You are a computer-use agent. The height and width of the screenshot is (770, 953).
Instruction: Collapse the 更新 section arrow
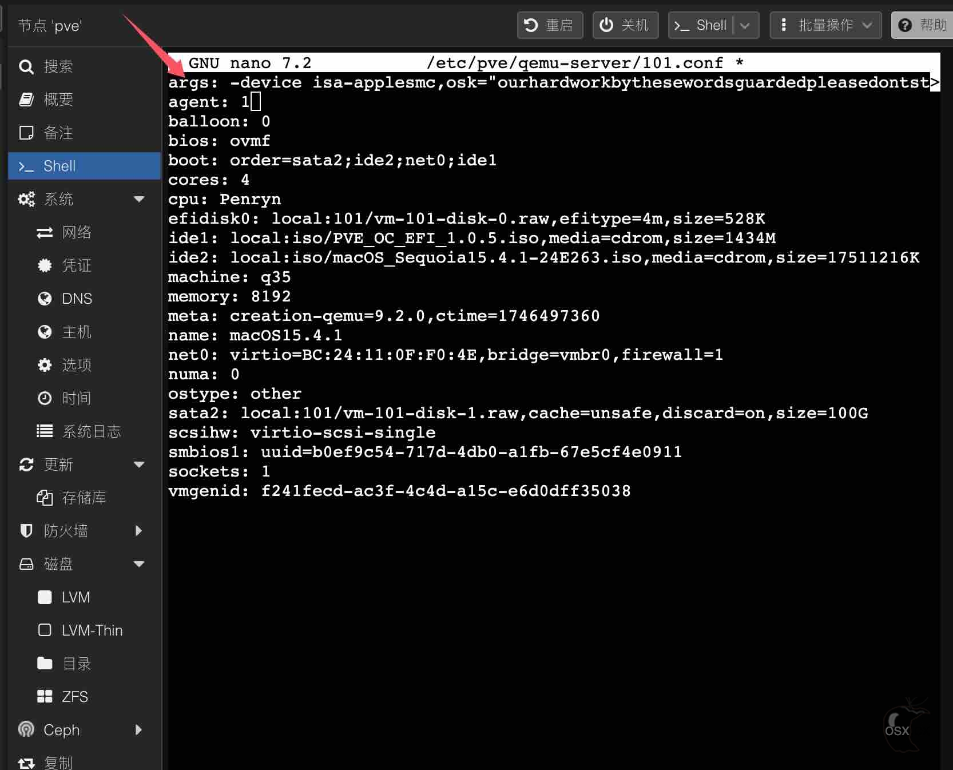(x=138, y=465)
